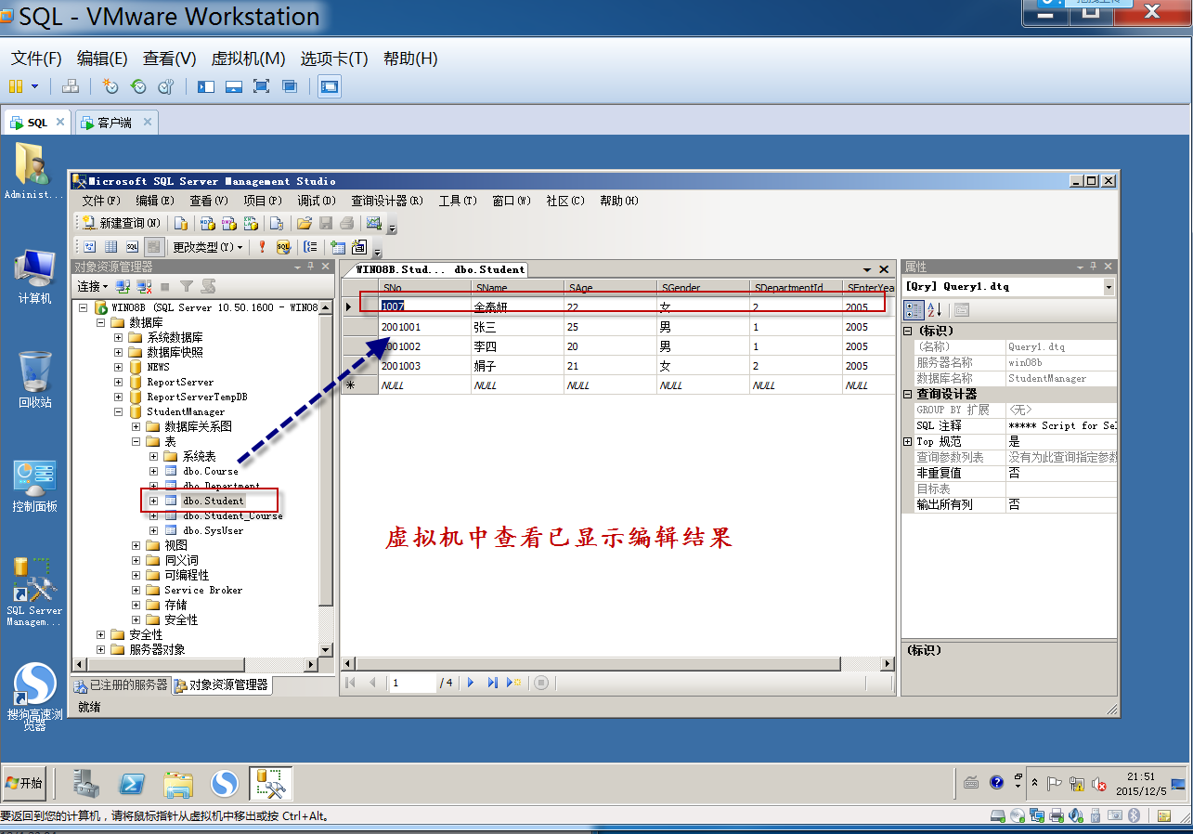The width and height of the screenshot is (1193, 834).
Task: Click the add group by icon
Action: (x=311, y=247)
